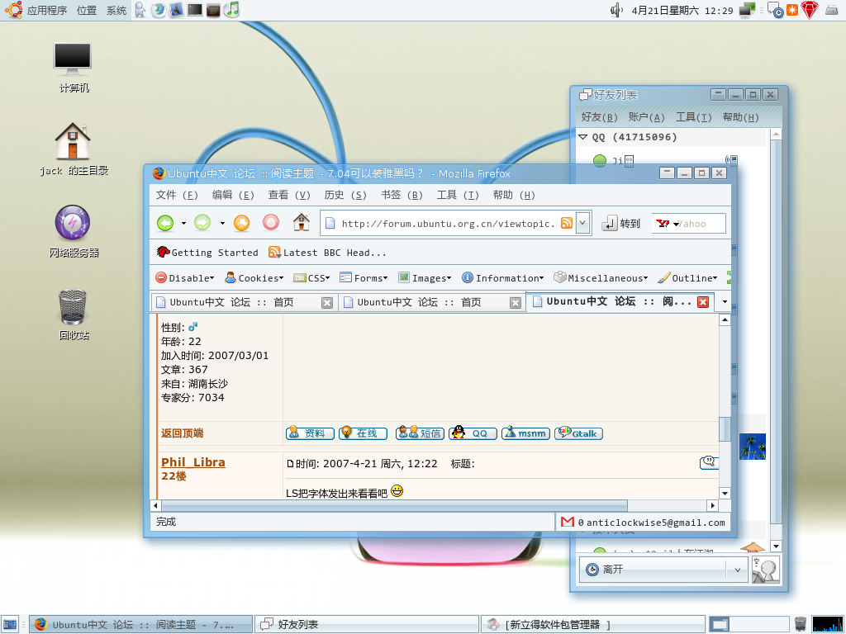Collapse the QQ (41715096) group
Image resolution: width=846 pixels, height=634 pixels.
582,137
